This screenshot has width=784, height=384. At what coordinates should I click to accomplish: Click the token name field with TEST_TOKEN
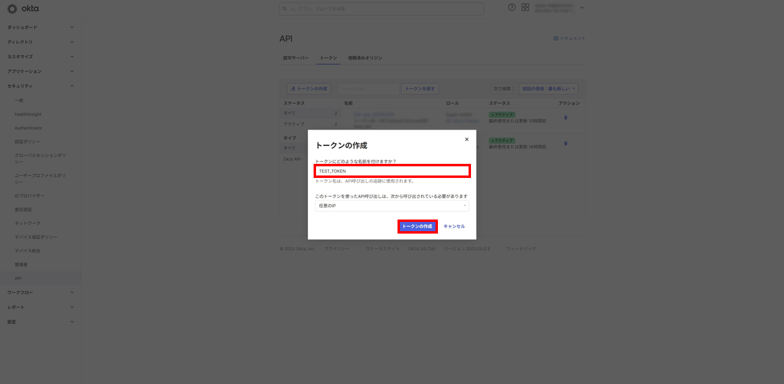(392, 171)
